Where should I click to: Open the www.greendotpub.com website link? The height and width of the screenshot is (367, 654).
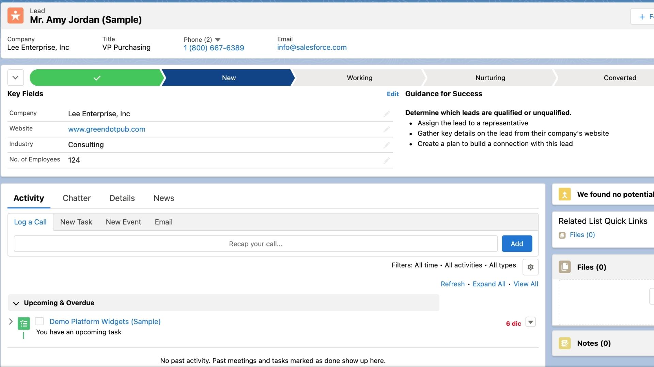coord(107,129)
